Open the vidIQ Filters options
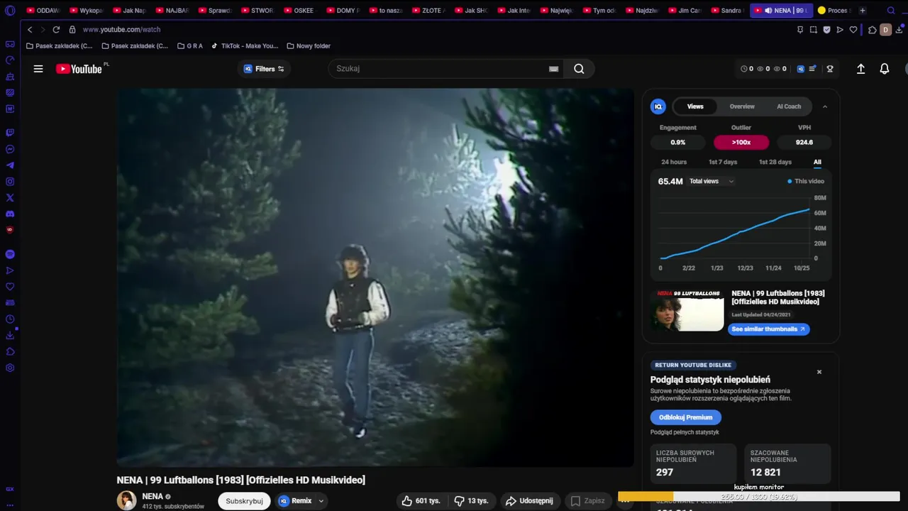 (x=264, y=69)
